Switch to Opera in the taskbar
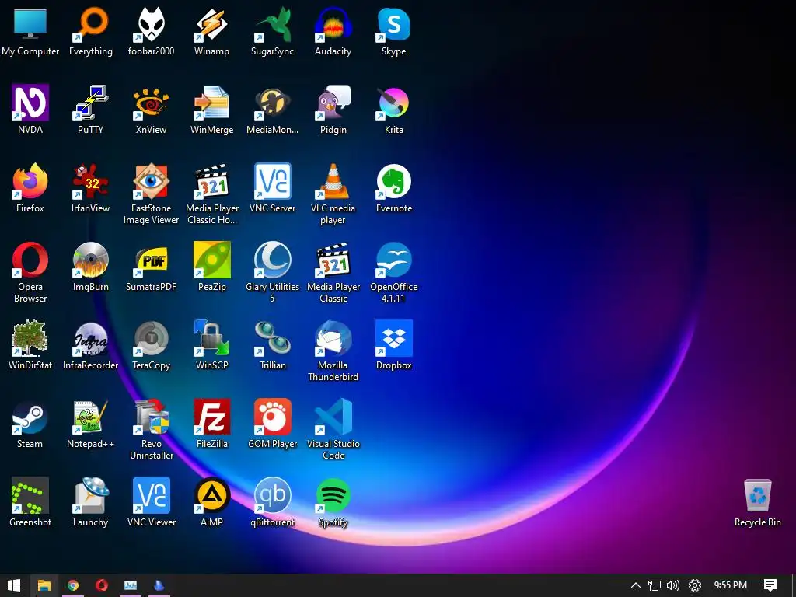Screen dimensions: 796x597 click(102, 585)
